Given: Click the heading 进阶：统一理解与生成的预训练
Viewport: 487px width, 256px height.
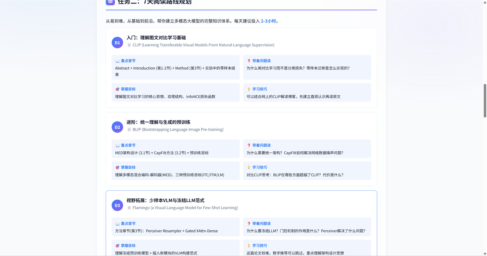Looking at the screenshot, I should click(158, 122).
